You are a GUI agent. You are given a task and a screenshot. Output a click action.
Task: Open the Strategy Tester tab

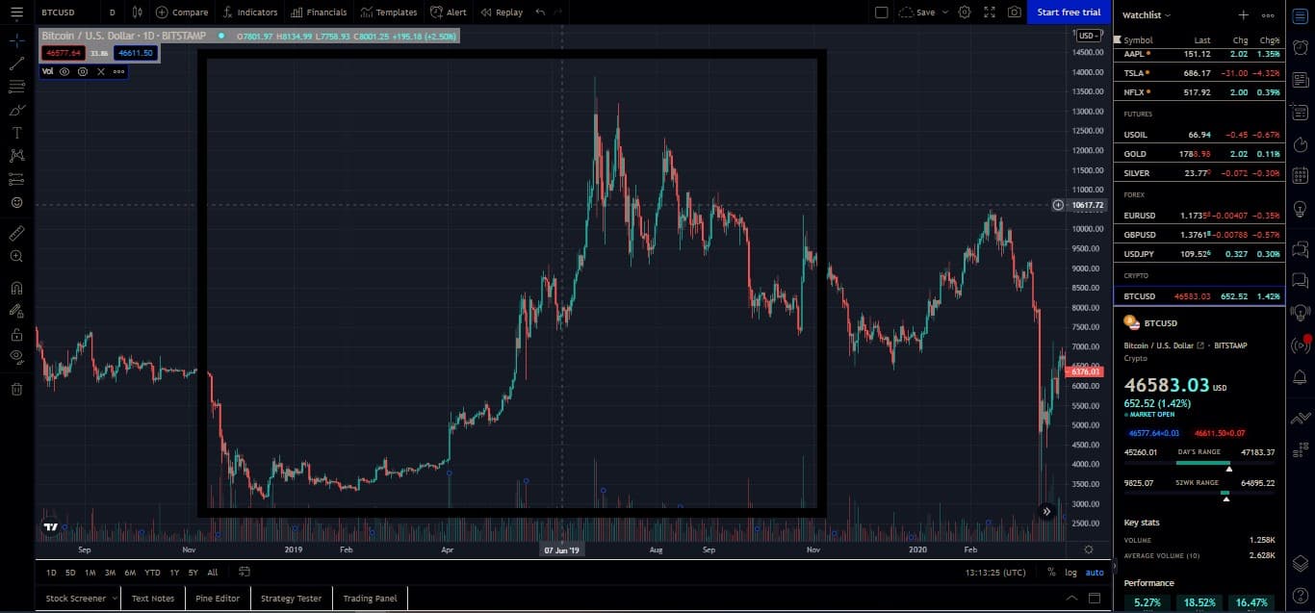291,599
